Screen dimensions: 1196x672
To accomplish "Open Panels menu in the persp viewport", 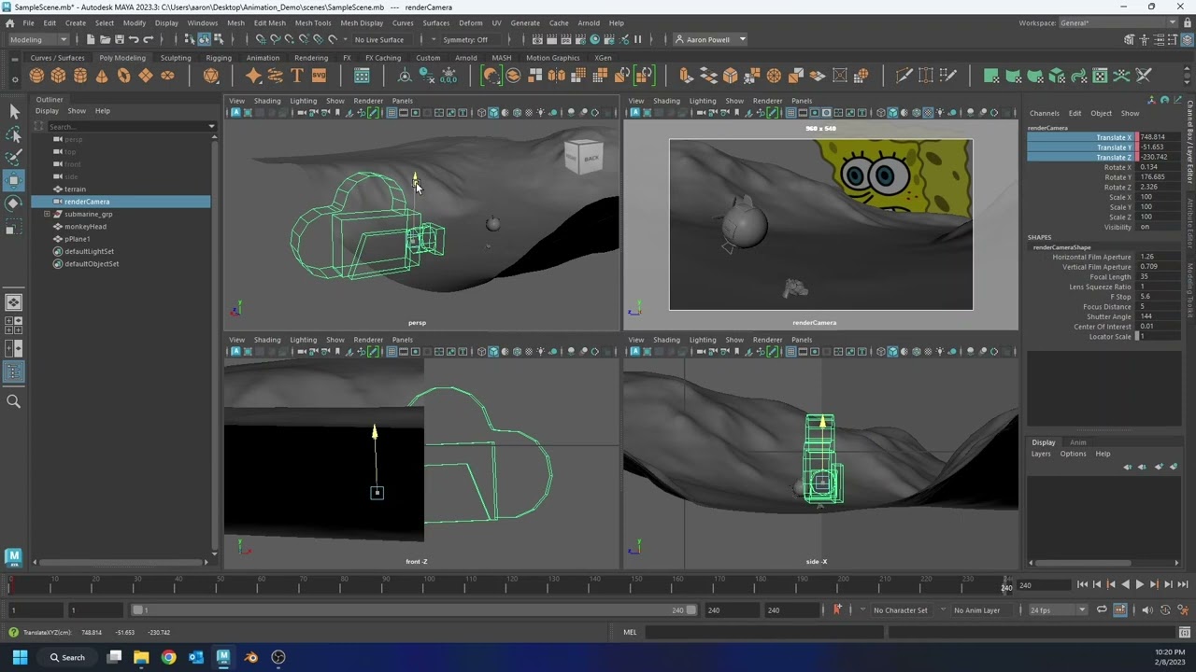I will pyautogui.click(x=402, y=101).
